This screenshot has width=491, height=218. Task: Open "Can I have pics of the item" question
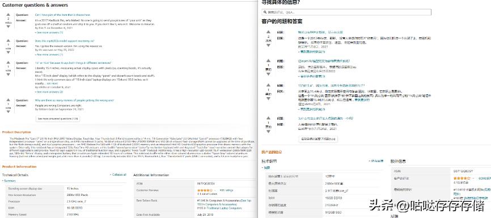click(x=62, y=15)
